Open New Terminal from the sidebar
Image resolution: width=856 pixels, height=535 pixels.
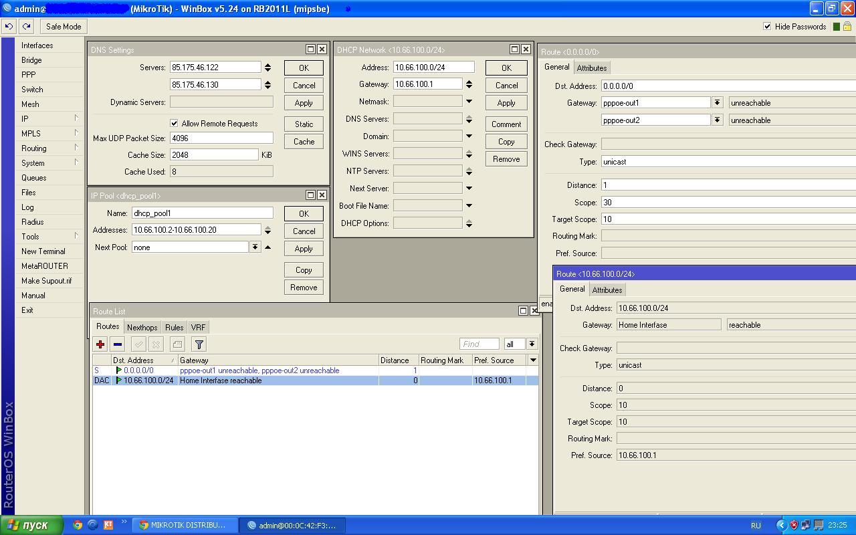[x=50, y=251]
